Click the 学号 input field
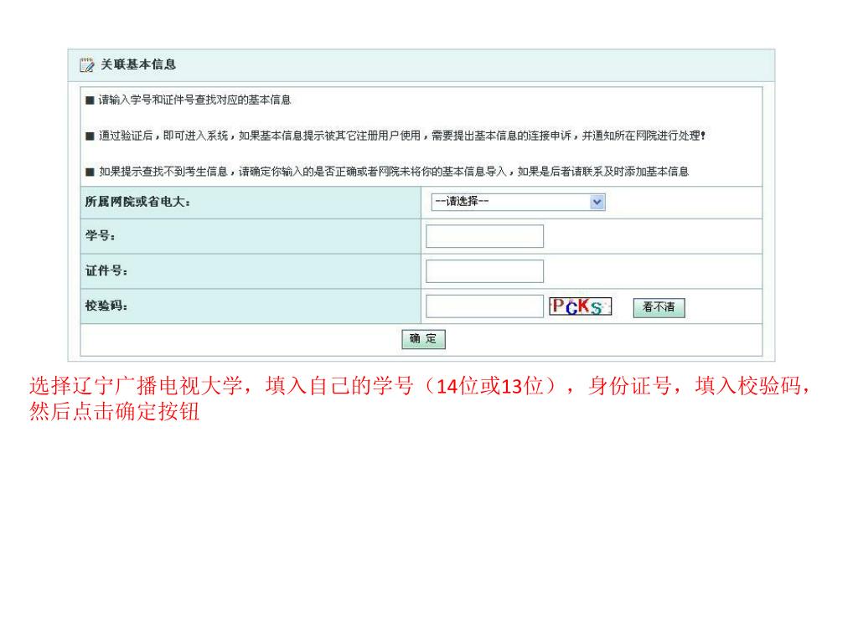The width and height of the screenshot is (858, 643). point(484,236)
